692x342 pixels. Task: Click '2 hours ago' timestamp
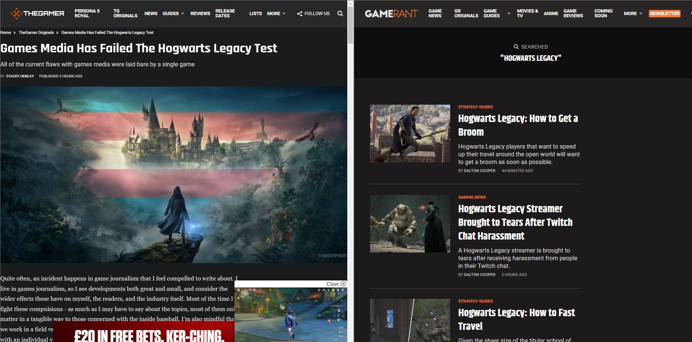click(x=514, y=275)
